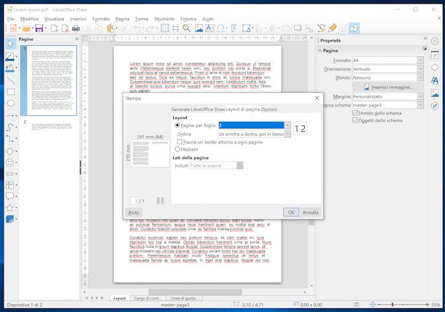Select the Curve drawing tool
445x312 pixels.
(x=10, y=127)
